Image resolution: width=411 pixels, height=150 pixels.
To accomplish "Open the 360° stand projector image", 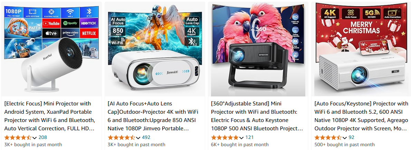I will [258, 50].
